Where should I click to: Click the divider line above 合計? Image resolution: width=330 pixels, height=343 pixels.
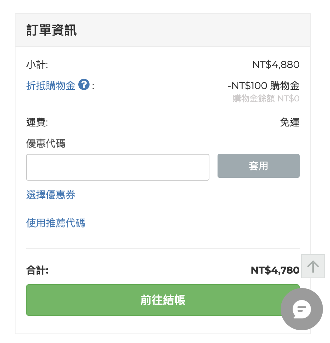pyautogui.click(x=163, y=249)
